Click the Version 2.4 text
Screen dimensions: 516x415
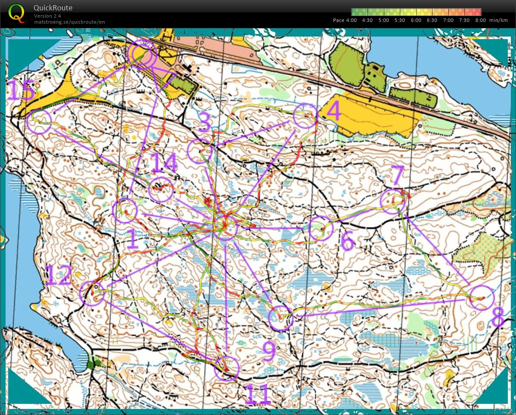47,16
